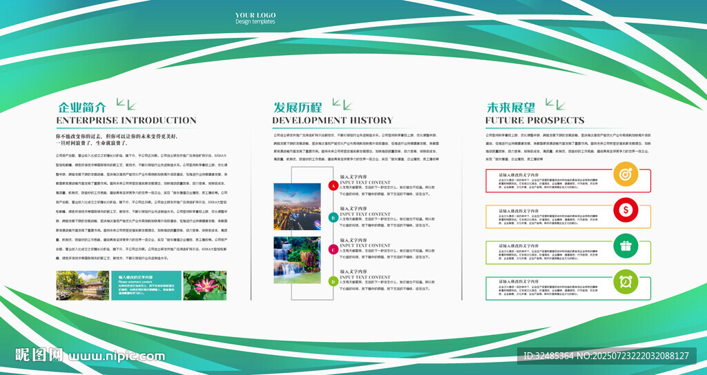Click FUTURE PROSPECTS subtitle

[535, 120]
